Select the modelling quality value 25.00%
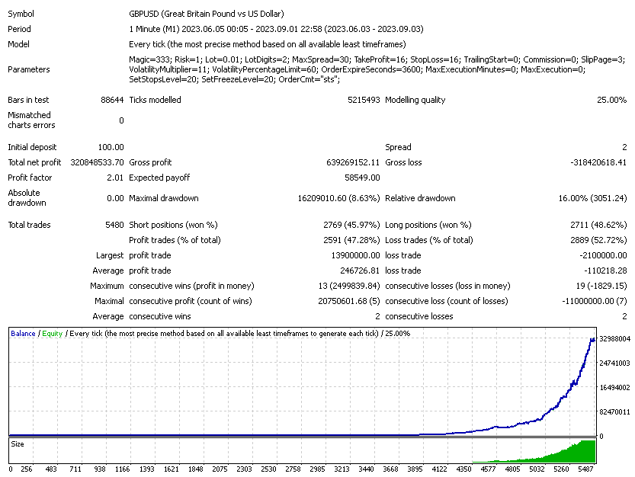The height and width of the screenshot is (477, 635). [x=611, y=100]
